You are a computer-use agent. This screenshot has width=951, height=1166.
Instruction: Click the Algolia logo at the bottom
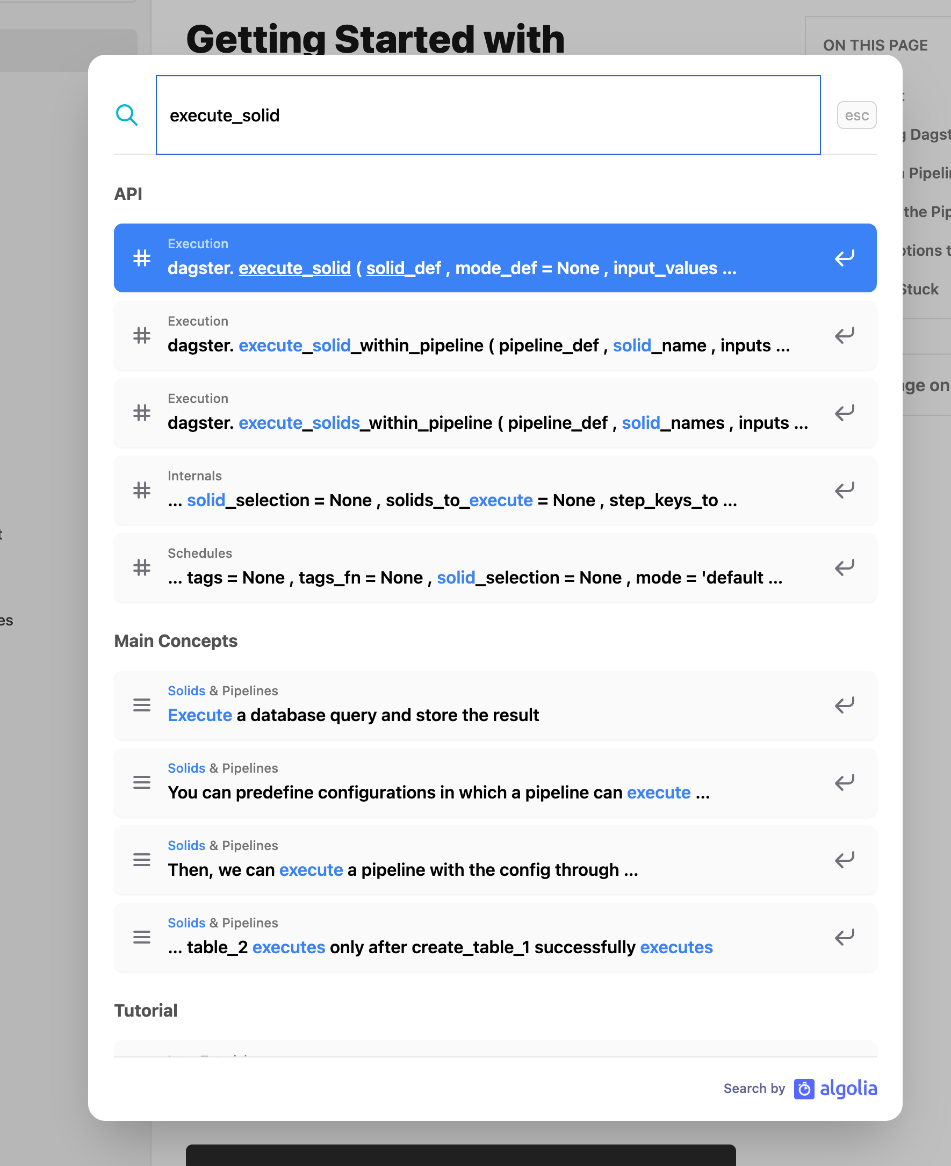pos(835,1089)
